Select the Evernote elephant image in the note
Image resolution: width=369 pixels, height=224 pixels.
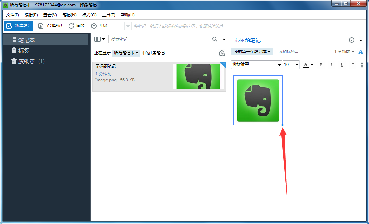click(x=258, y=100)
